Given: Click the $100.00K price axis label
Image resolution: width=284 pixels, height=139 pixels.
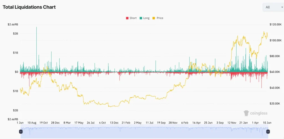Looking at the screenshot, I should point(275,40).
